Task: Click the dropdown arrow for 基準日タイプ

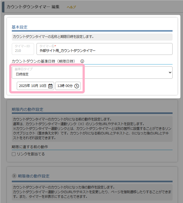Action: [170, 72]
